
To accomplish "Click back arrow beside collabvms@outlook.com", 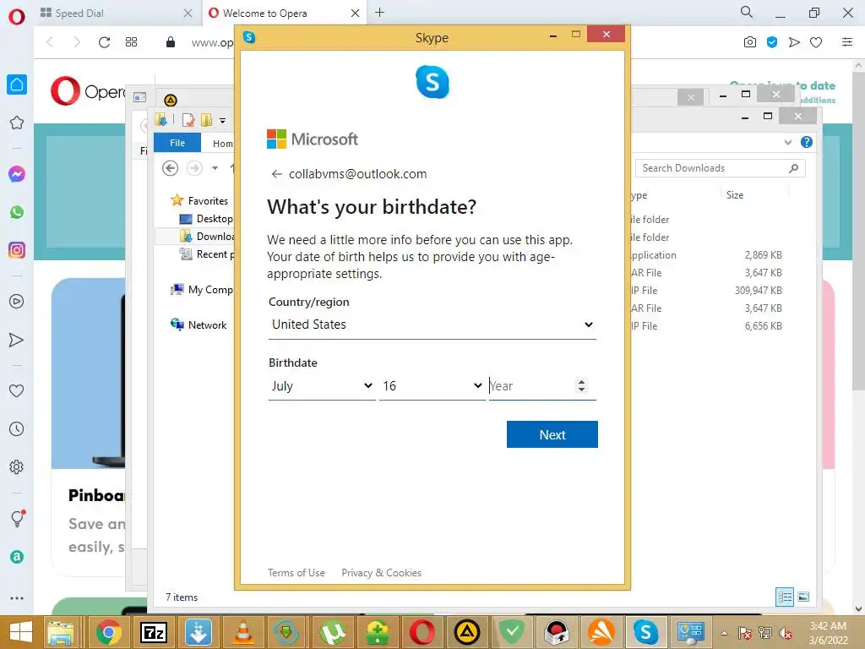I will pos(276,174).
